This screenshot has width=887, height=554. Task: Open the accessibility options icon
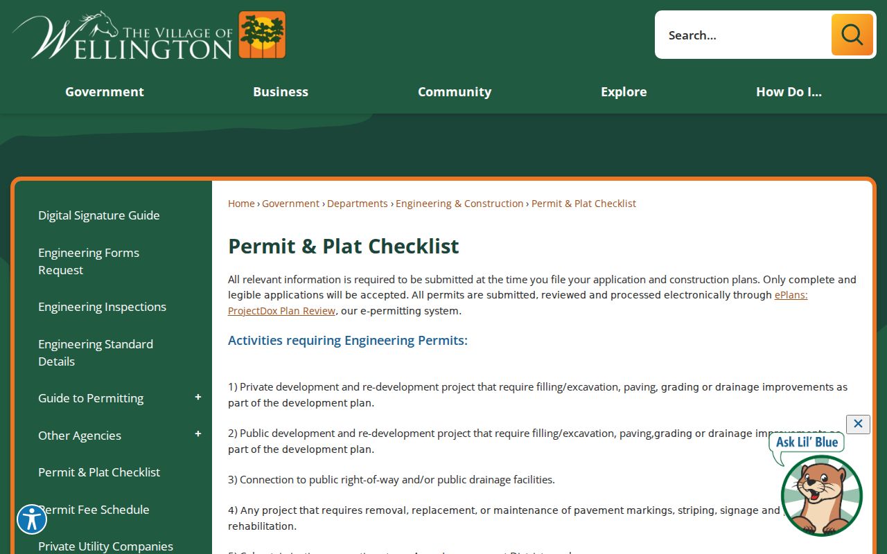tap(31, 519)
